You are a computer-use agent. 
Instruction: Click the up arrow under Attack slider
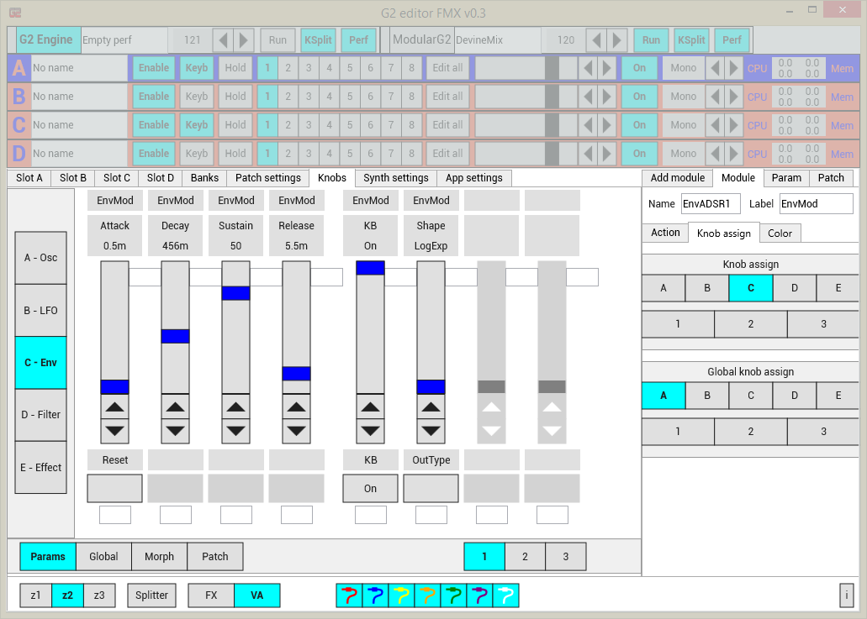(x=115, y=407)
